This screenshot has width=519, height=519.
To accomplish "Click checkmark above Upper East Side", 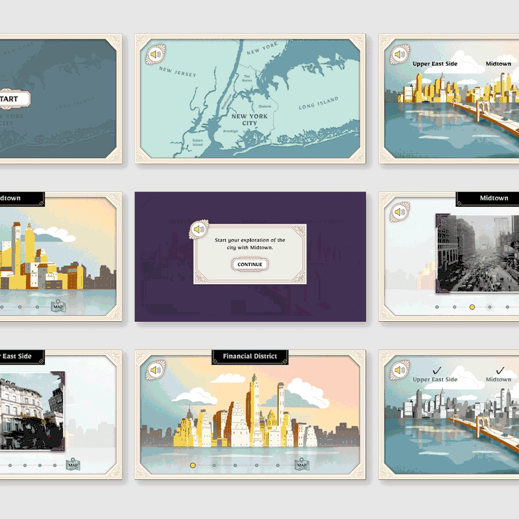I will tap(437, 370).
